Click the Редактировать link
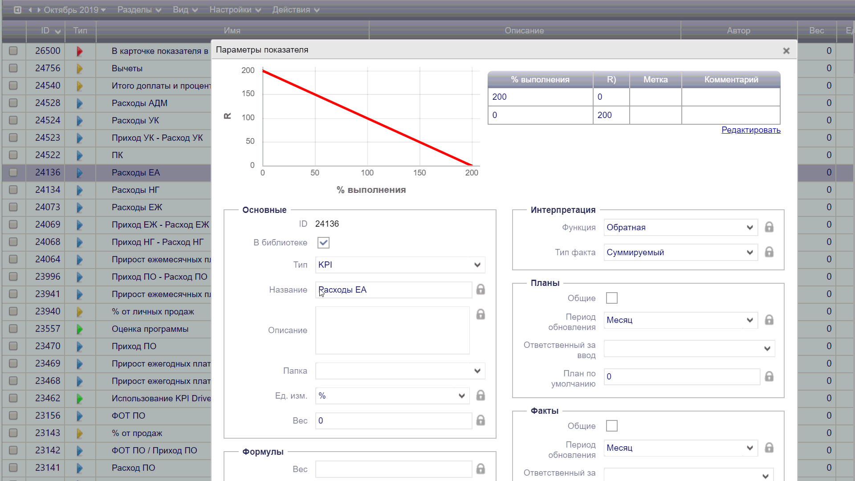The width and height of the screenshot is (855, 481). click(751, 130)
